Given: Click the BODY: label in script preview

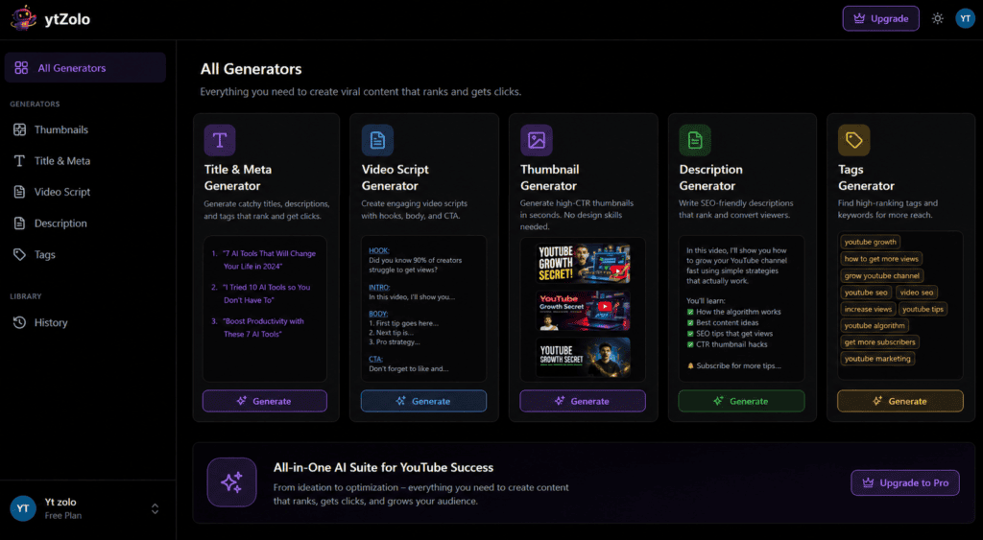Looking at the screenshot, I should click(x=378, y=314).
